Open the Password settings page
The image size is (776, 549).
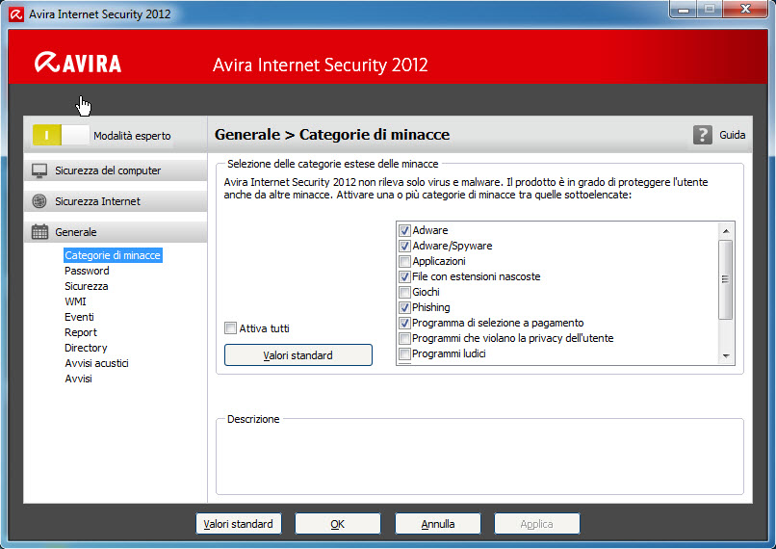[x=87, y=271]
